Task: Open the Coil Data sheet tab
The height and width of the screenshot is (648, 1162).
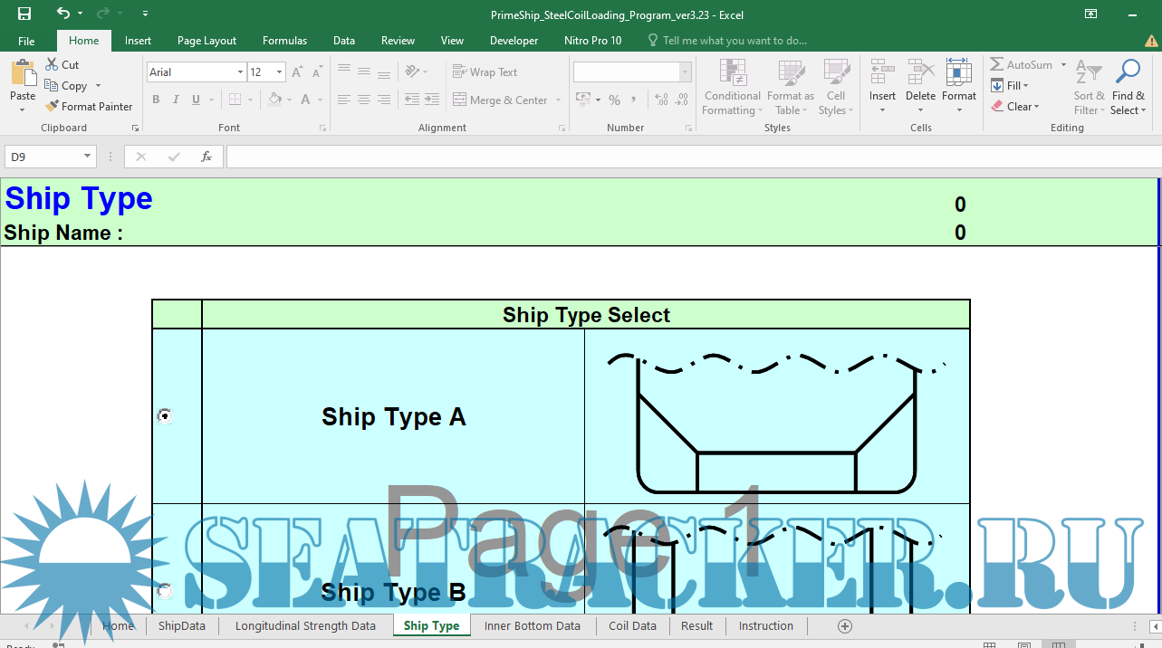Action: [x=632, y=626]
